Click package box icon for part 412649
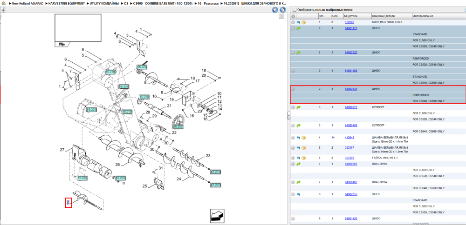The width and height of the screenshot is (466, 225). pos(304,138)
